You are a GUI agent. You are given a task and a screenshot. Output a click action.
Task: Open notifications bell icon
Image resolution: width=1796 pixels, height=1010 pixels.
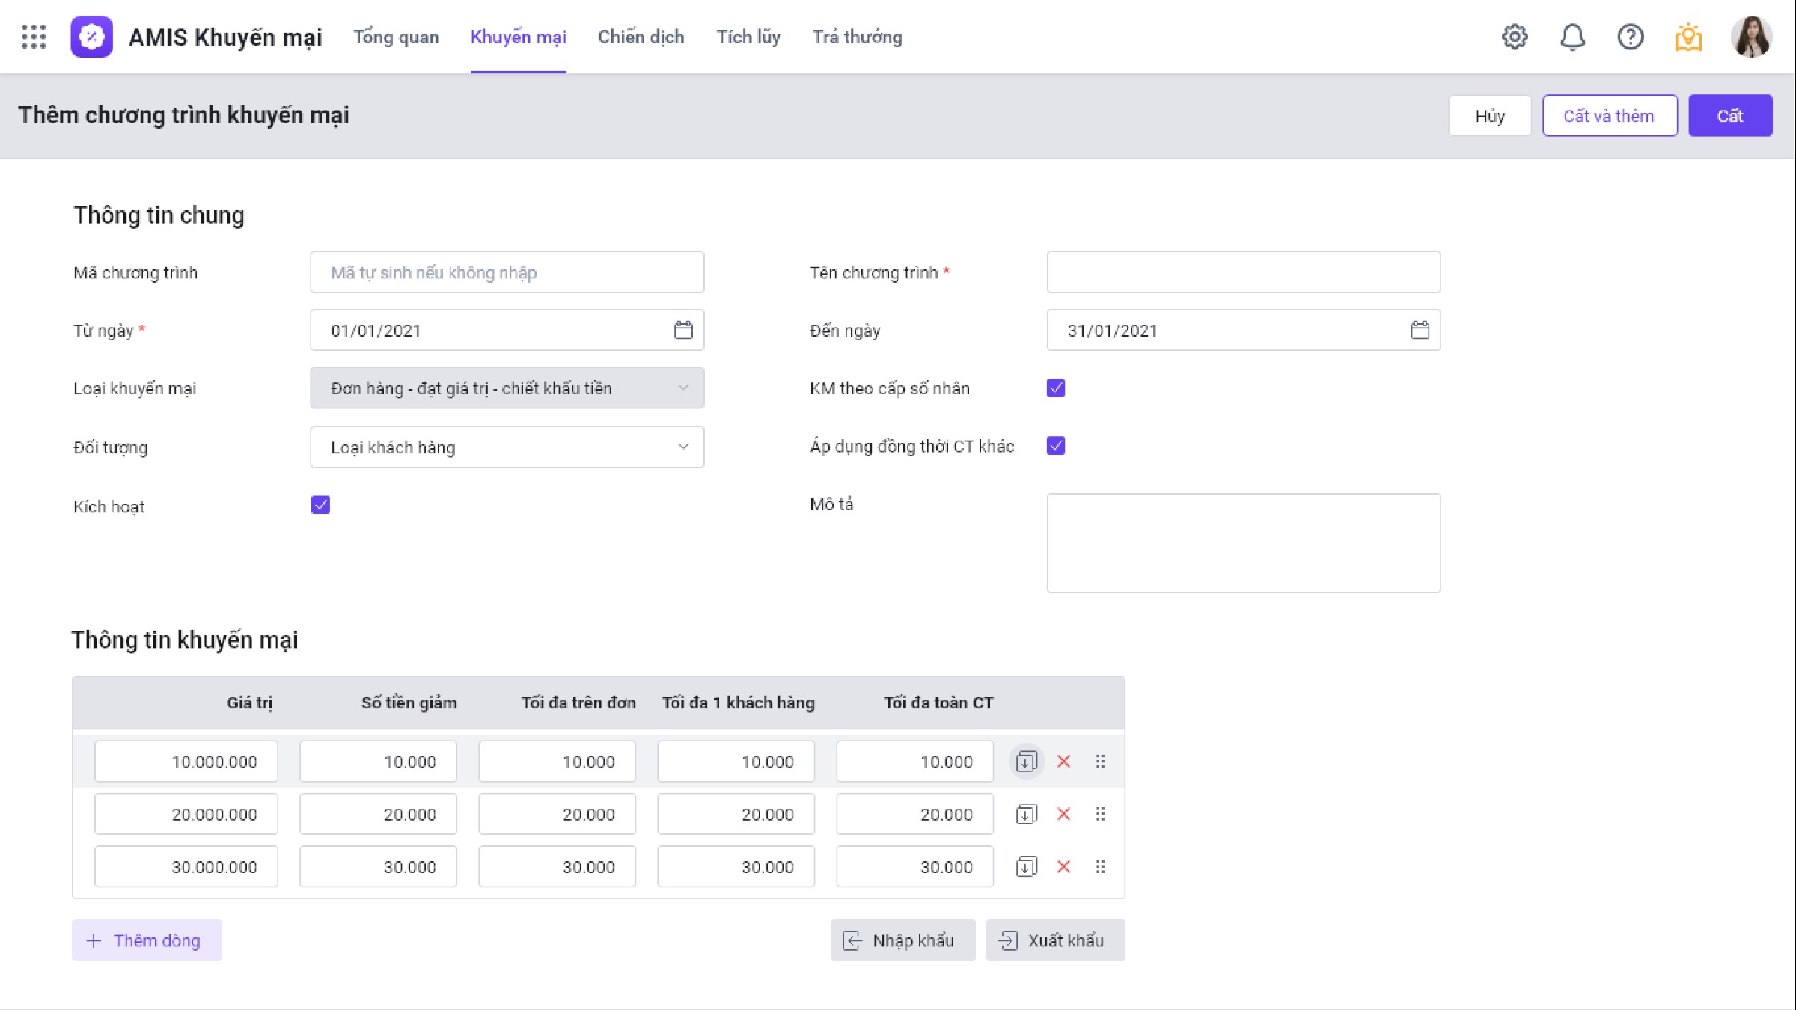click(x=1572, y=37)
